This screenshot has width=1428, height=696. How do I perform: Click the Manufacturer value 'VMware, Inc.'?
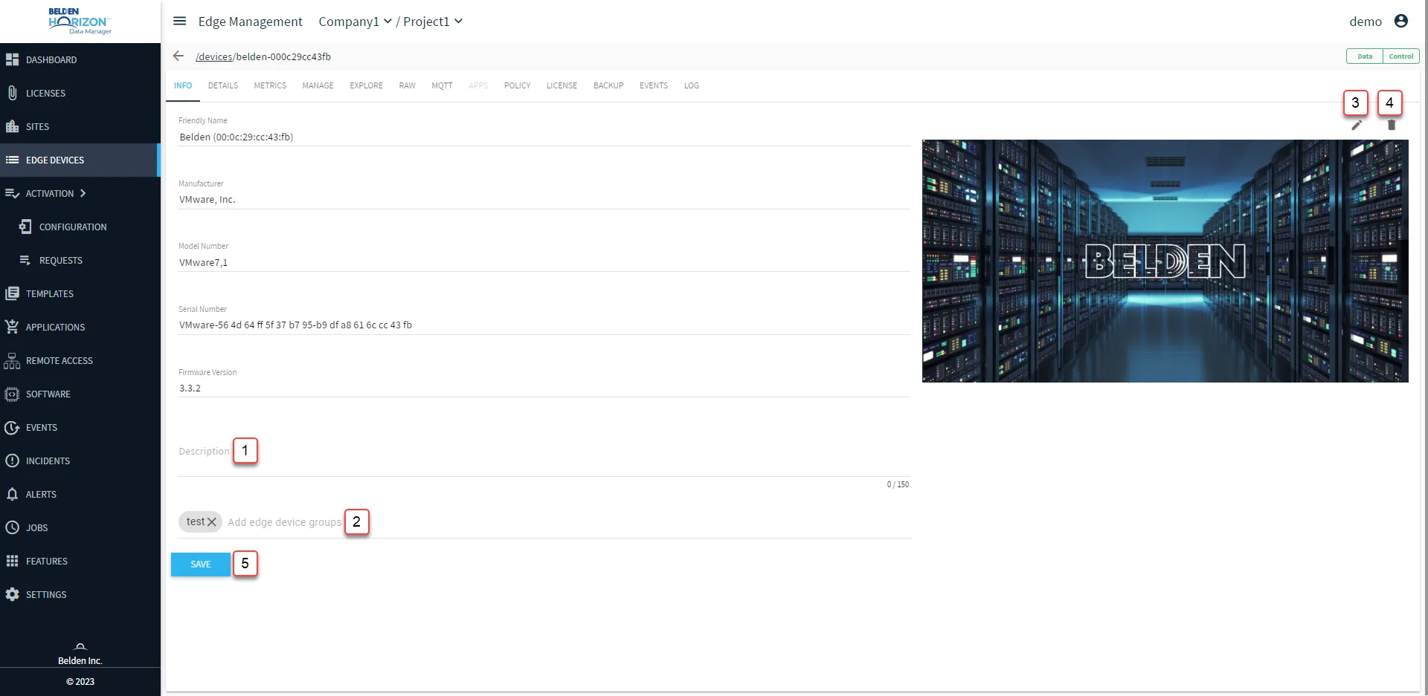point(208,200)
